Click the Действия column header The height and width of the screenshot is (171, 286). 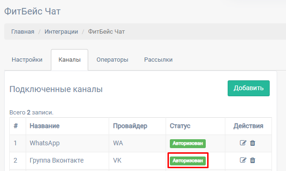pos(248,126)
